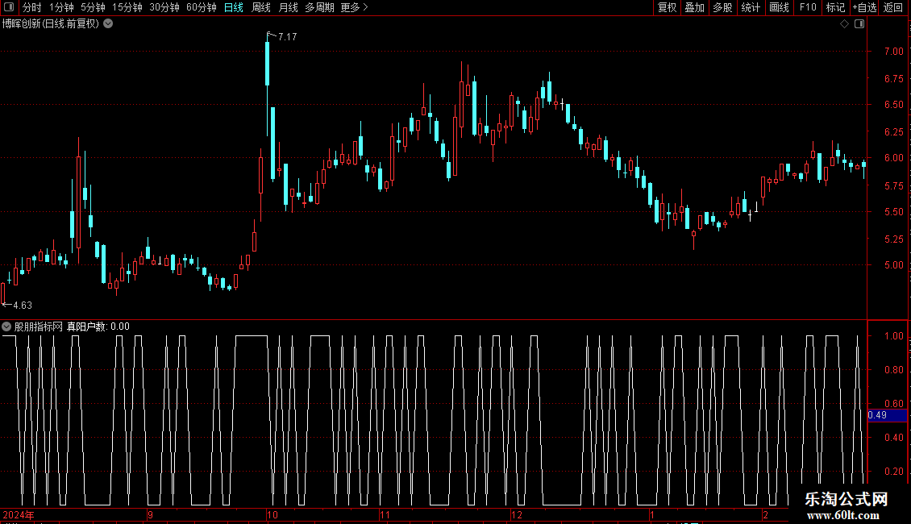
Task: Open dropdown beside 博晖创新 chart title
Action: pyautogui.click(x=108, y=24)
